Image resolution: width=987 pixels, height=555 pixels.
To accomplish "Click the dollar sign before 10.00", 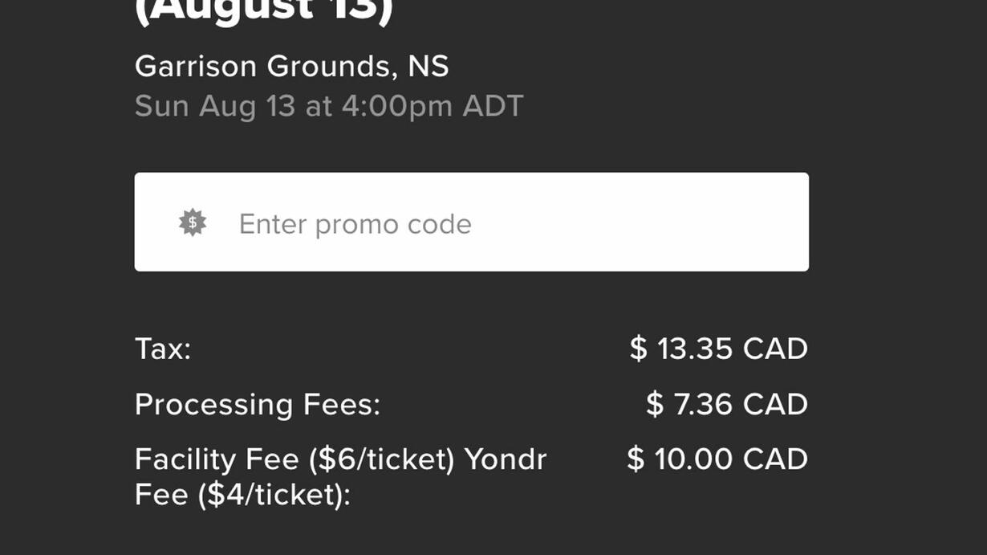I will [636, 459].
